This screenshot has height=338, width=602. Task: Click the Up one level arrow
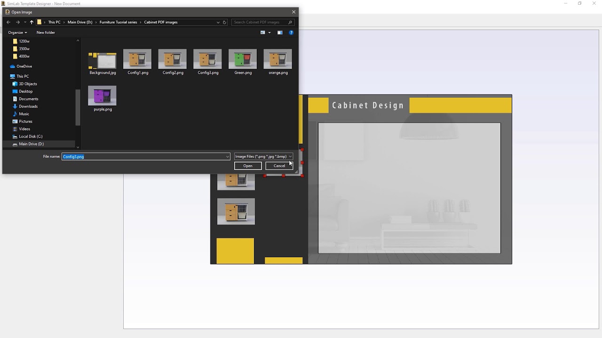[x=32, y=22]
